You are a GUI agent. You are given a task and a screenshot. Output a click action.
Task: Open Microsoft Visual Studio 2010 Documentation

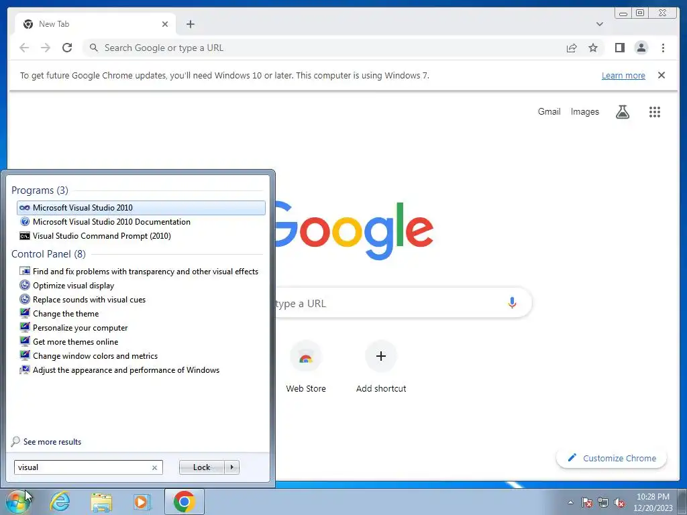tap(141, 221)
